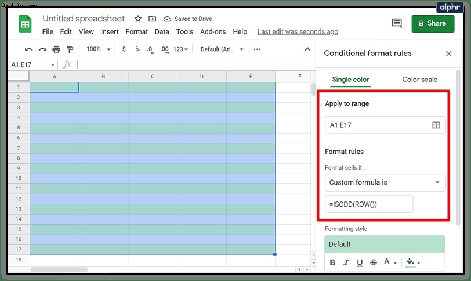Viewport: 471px width, 281px height.
Task: Star the Untitled spreadsheet
Action: pyautogui.click(x=138, y=19)
